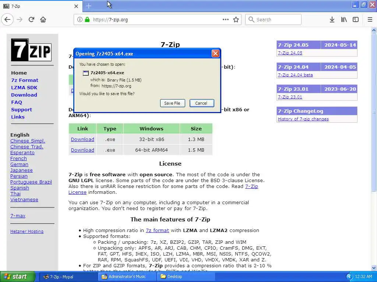This screenshot has width=377, height=282.
Task: Open the 7-Zip 24.04 beta link
Action: (295, 75)
